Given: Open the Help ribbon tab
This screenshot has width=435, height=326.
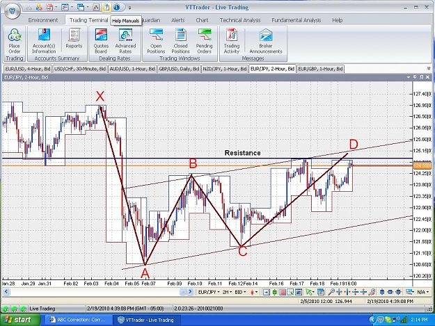Looking at the screenshot, I should point(338,20).
